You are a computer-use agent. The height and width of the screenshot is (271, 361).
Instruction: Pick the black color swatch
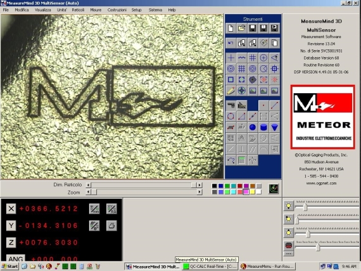[x=214, y=186]
